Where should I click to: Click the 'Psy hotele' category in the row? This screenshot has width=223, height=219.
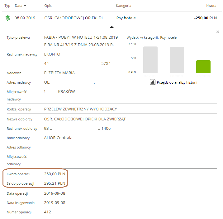[x=126, y=18]
